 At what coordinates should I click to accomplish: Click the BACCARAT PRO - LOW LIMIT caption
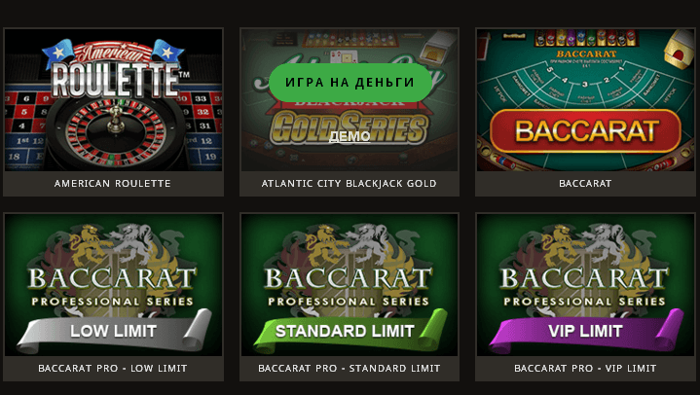coord(113,369)
